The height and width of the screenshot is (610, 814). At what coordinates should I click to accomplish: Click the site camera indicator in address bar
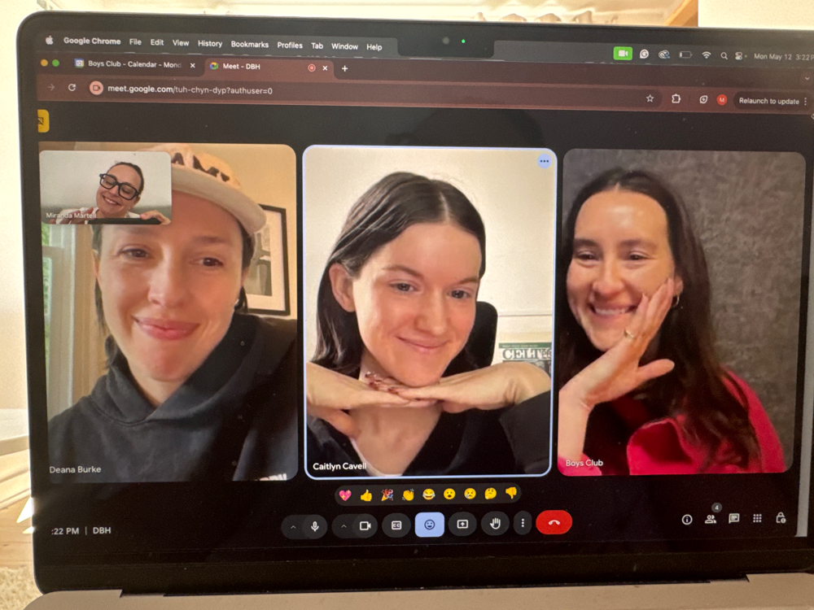coord(96,88)
